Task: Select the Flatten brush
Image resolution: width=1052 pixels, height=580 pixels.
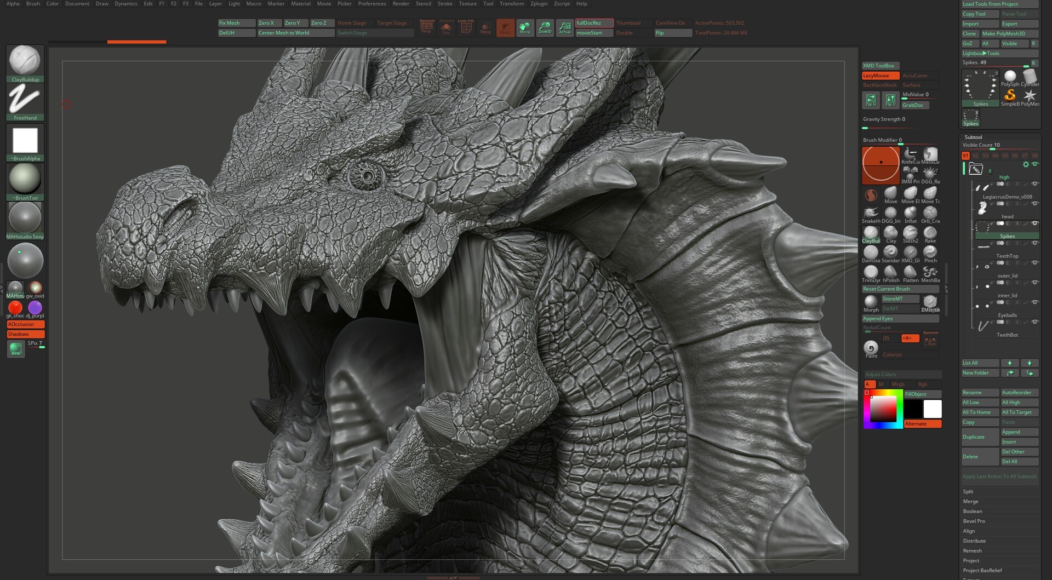Action: tap(910, 272)
